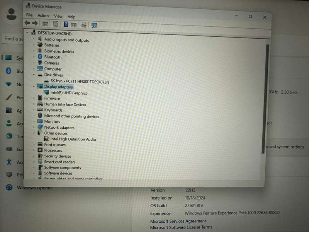
Task: Open the File menu in Device Manager
Action: [29, 15]
